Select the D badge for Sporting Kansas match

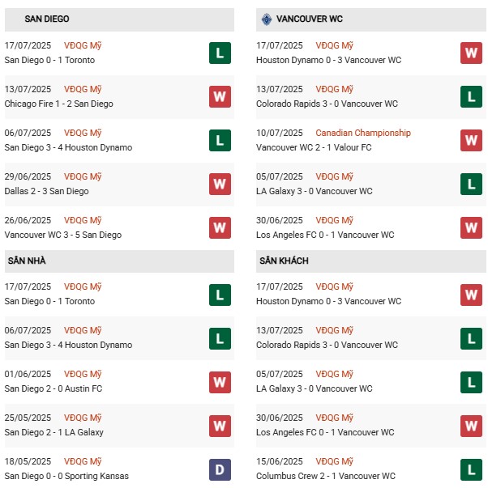[x=220, y=469]
